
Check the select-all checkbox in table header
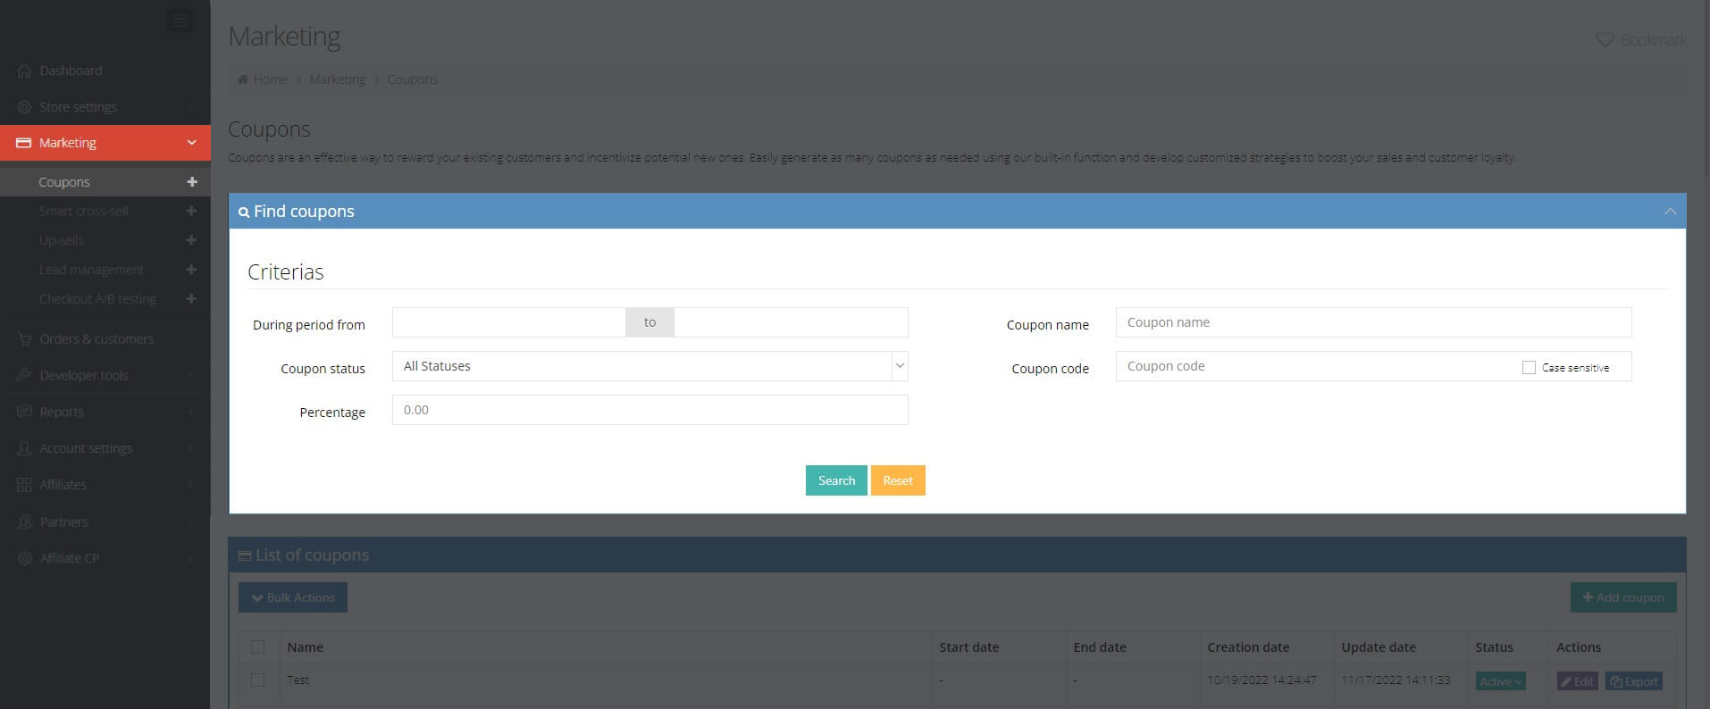coord(258,646)
